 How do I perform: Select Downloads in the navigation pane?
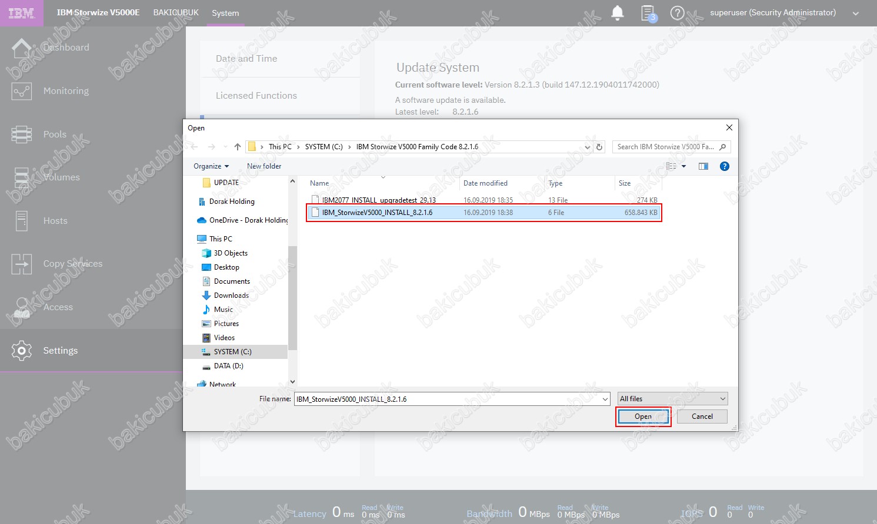pyautogui.click(x=231, y=295)
